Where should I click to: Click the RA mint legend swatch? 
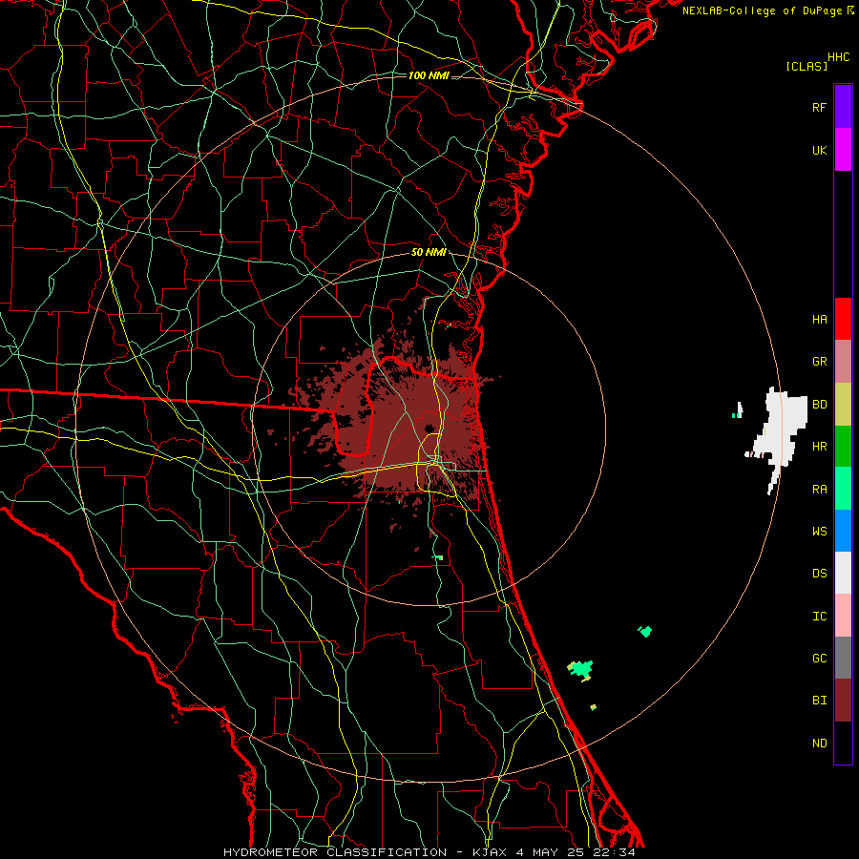(x=843, y=489)
